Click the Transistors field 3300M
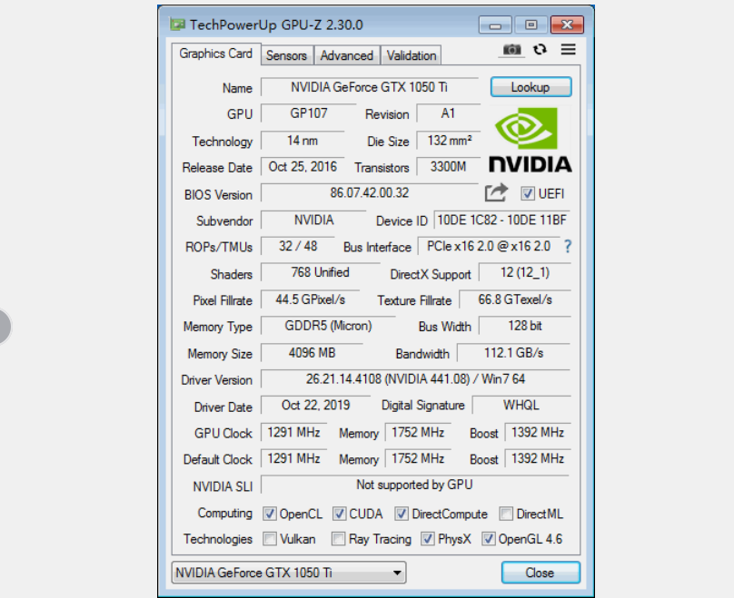 (x=449, y=167)
